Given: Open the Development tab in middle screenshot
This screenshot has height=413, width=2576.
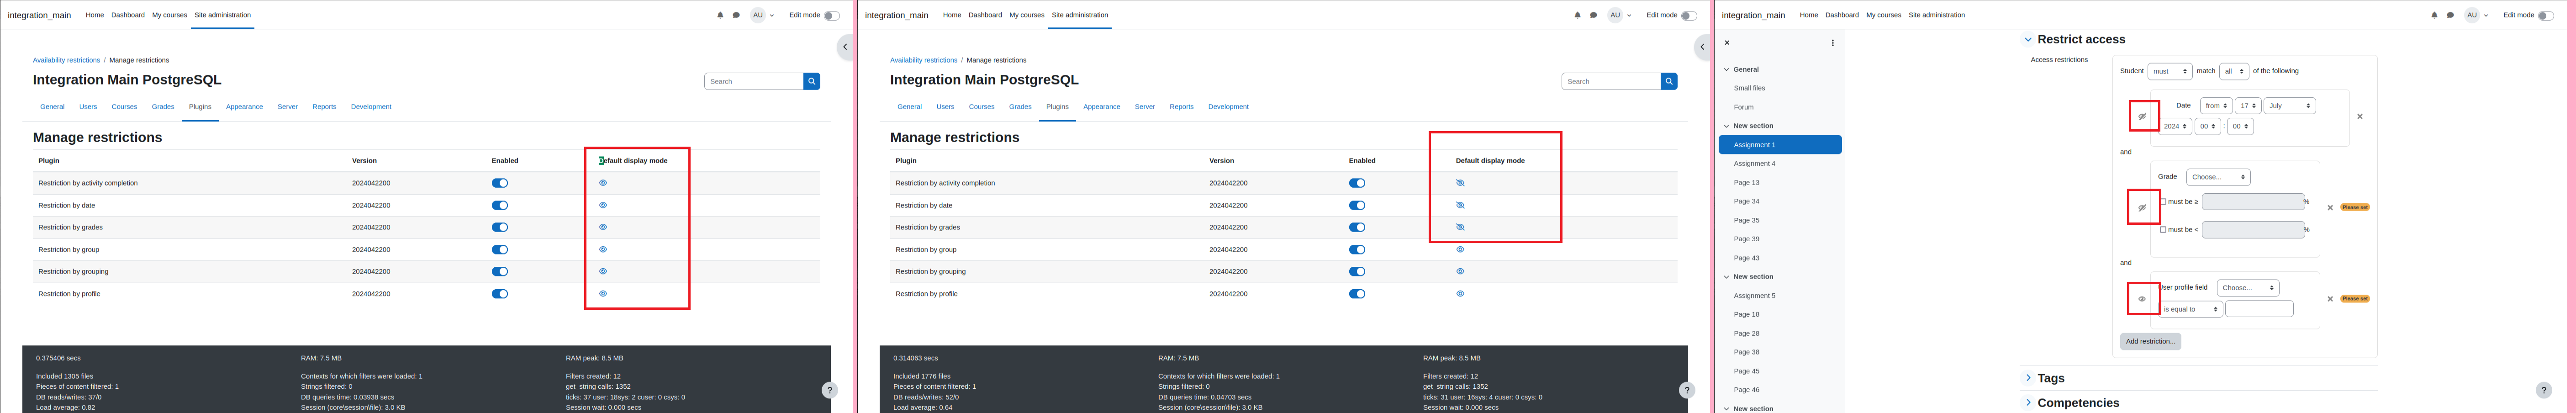Looking at the screenshot, I should 1228,107.
